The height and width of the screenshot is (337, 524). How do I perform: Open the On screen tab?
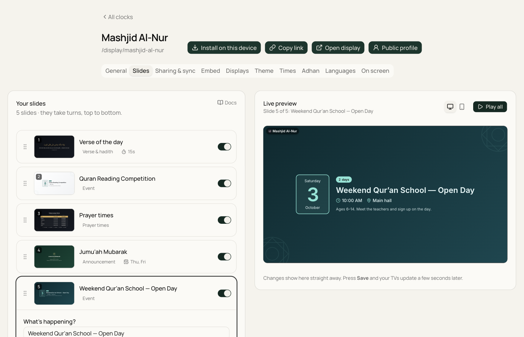tap(375, 71)
